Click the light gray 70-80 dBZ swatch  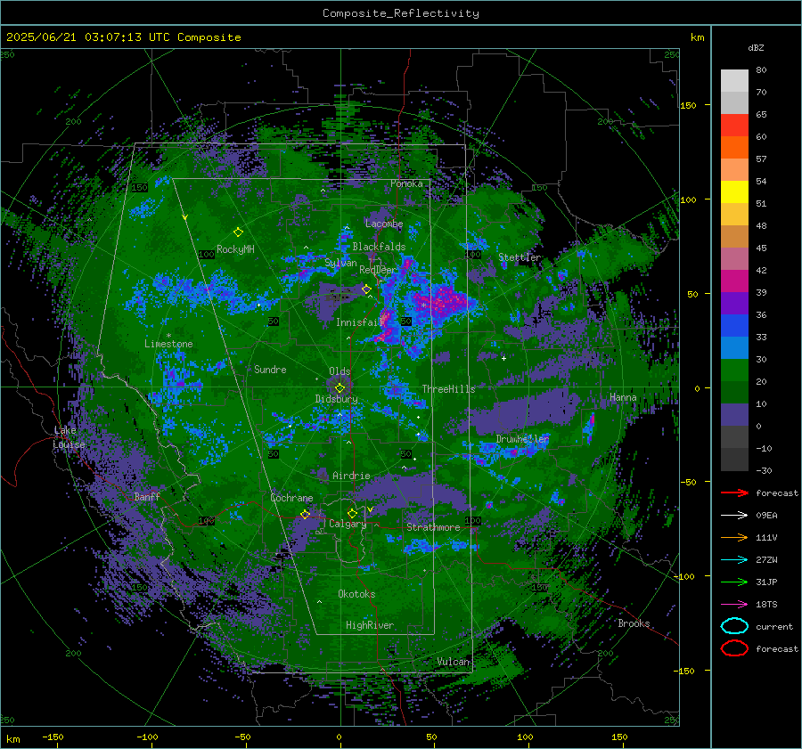[x=734, y=81]
